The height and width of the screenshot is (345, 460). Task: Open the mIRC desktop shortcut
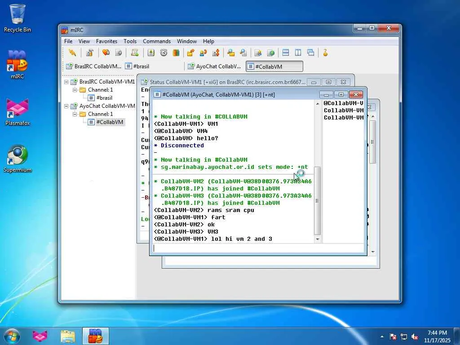[x=18, y=65]
